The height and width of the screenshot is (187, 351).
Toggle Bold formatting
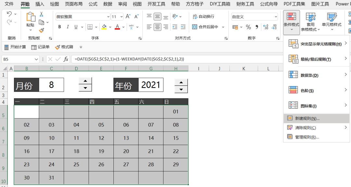point(59,27)
